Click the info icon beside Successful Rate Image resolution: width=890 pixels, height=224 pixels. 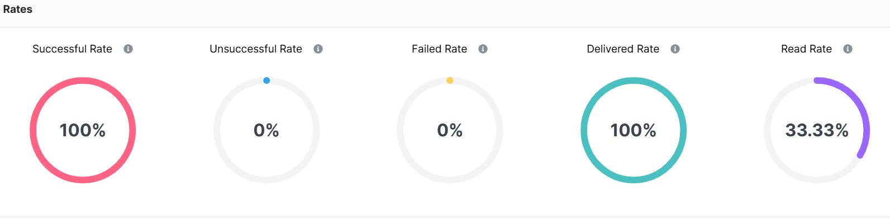[128, 49]
